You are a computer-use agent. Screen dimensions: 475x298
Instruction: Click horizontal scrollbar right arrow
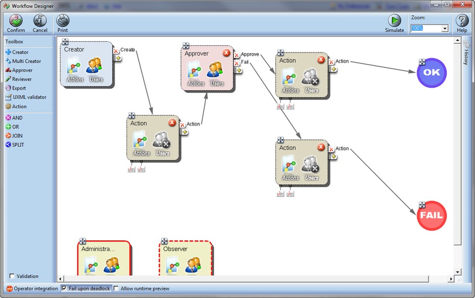point(451,279)
